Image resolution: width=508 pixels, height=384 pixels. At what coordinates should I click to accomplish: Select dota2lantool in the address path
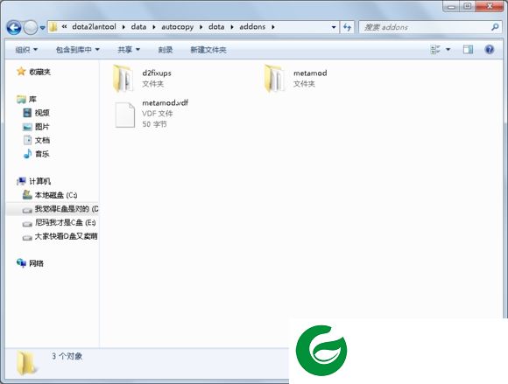pos(94,27)
